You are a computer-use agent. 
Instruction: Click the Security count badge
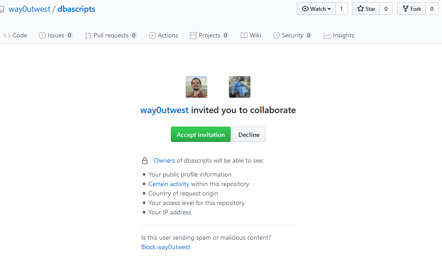pyautogui.click(x=308, y=35)
